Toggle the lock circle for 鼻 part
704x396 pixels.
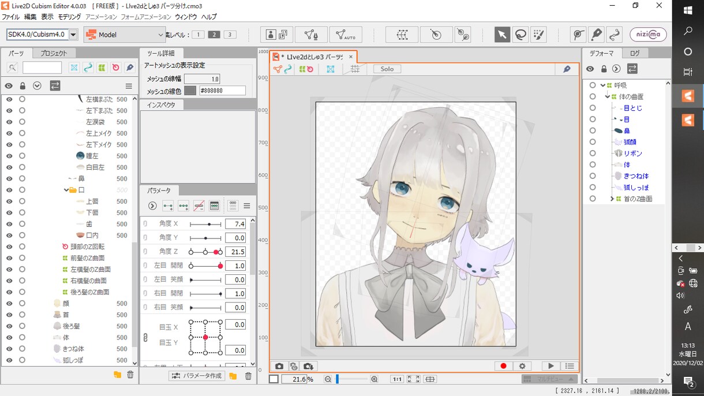pyautogui.click(x=22, y=178)
